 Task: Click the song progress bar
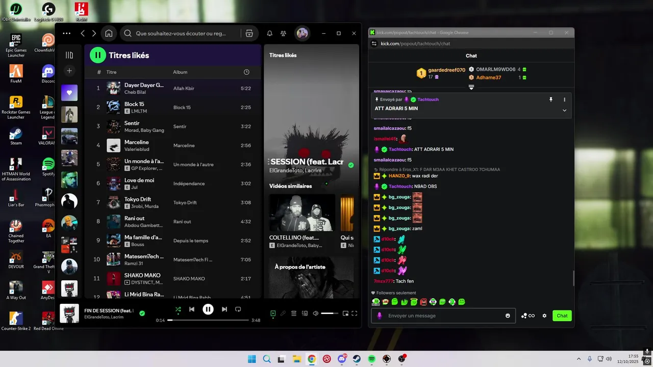tap(208, 320)
